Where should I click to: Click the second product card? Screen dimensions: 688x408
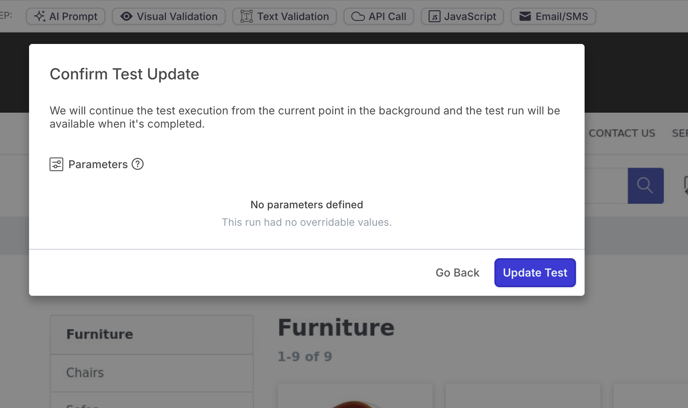pyautogui.click(x=523, y=397)
